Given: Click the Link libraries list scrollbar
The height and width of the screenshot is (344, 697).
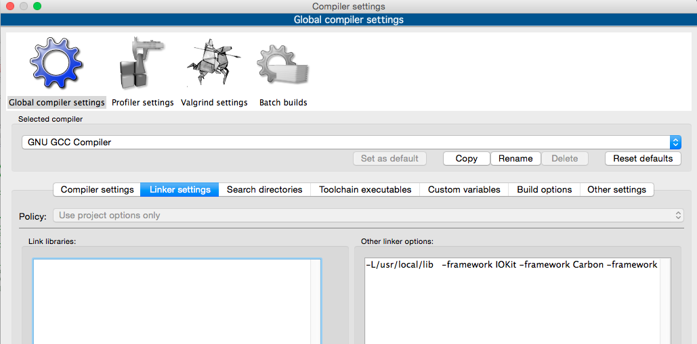Looking at the screenshot, I should tap(316, 301).
